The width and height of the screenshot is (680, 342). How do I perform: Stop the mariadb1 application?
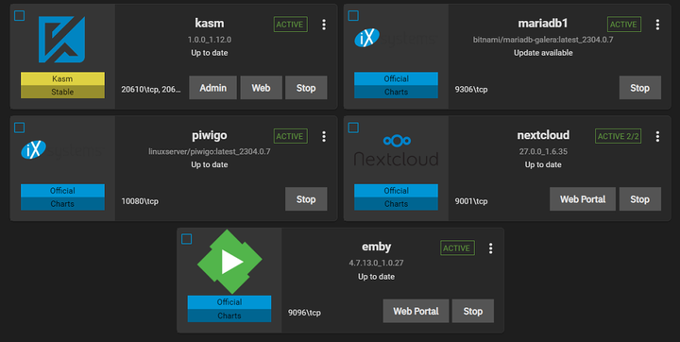click(x=640, y=88)
